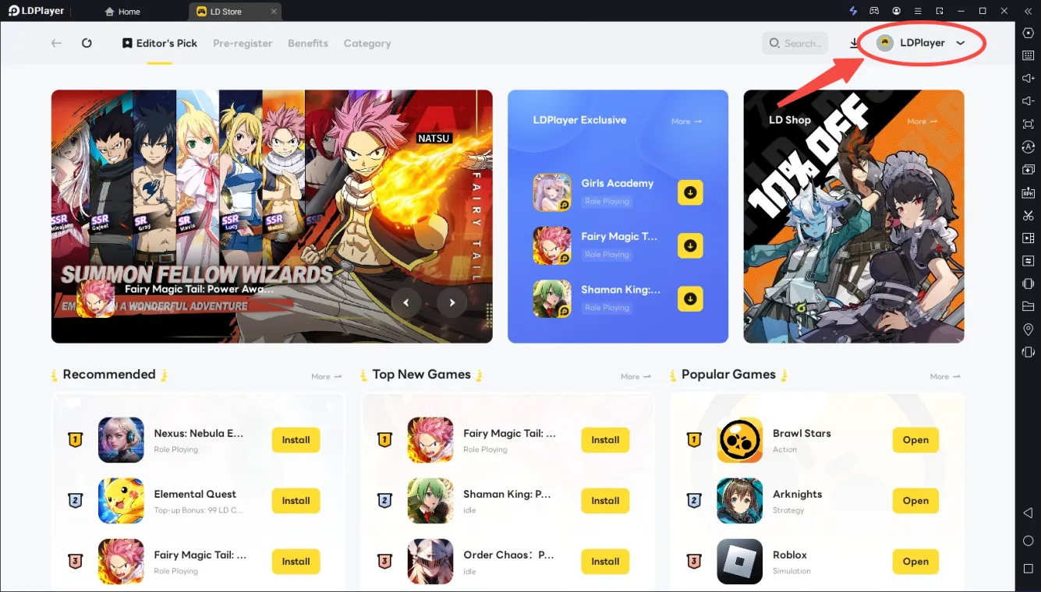1041x592 pixels.
Task: Open the virtual location pin tool
Action: [1028, 329]
